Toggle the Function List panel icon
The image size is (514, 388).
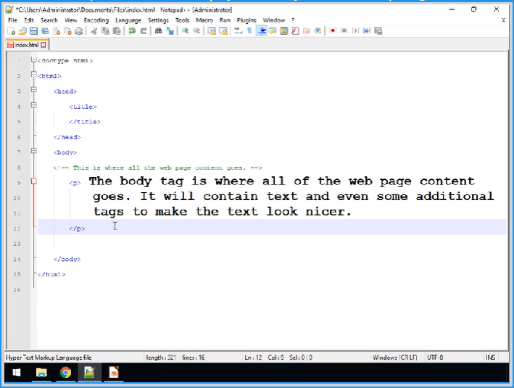295,31
